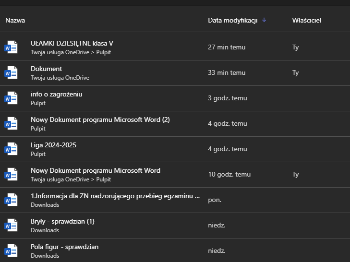This screenshot has width=350, height=262.
Task: Open Bryły - sprawdzian (1) document
Action: click(x=62, y=222)
